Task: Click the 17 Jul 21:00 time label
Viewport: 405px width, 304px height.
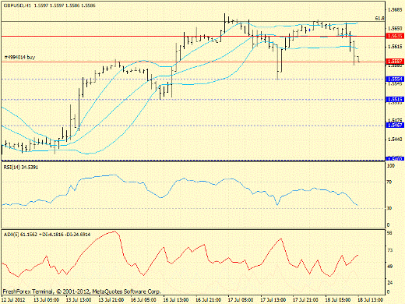Action: 305,300
